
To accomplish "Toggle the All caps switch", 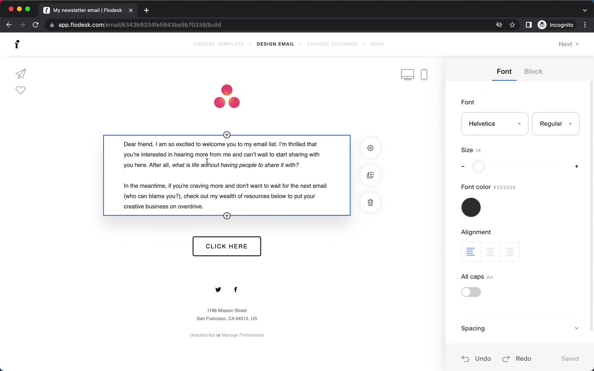I will click(471, 292).
